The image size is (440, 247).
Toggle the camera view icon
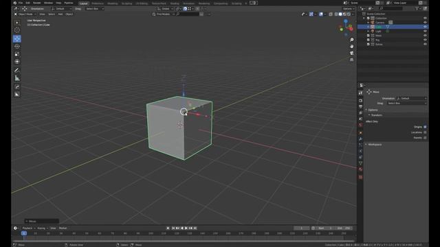pos(351,54)
